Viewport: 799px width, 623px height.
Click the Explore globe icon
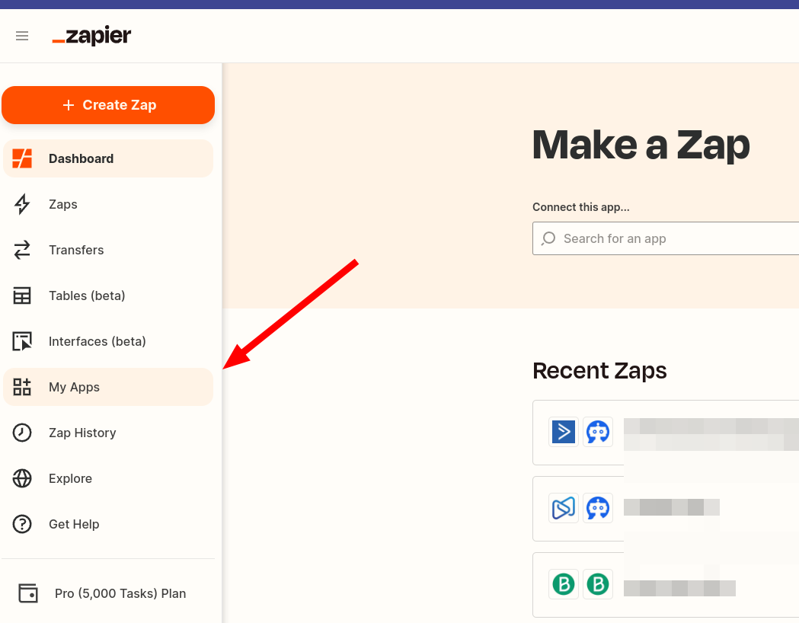pos(22,478)
